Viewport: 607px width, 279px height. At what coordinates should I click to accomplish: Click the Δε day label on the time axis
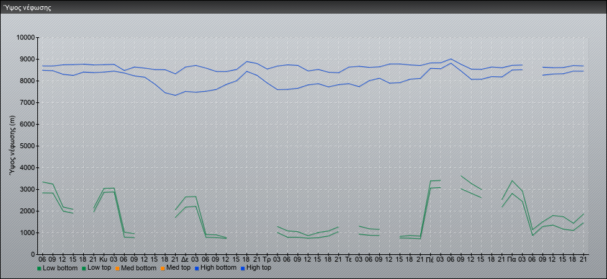point(185,259)
